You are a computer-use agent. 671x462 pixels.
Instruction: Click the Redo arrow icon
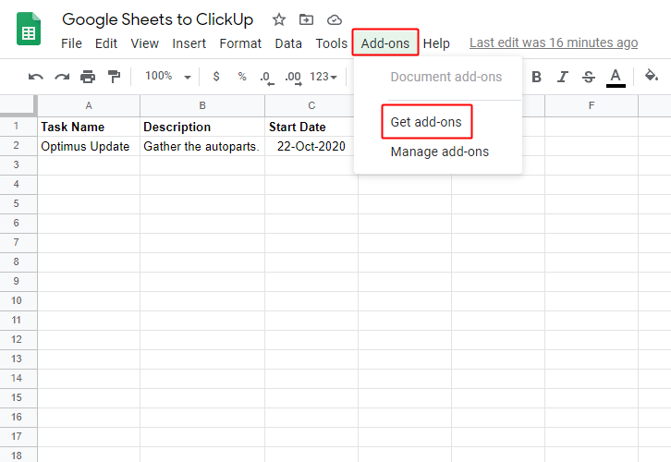tap(62, 77)
